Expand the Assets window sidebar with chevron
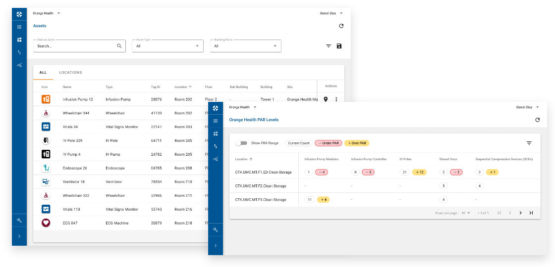Screen dimensions: 555x267 [x=19, y=236]
